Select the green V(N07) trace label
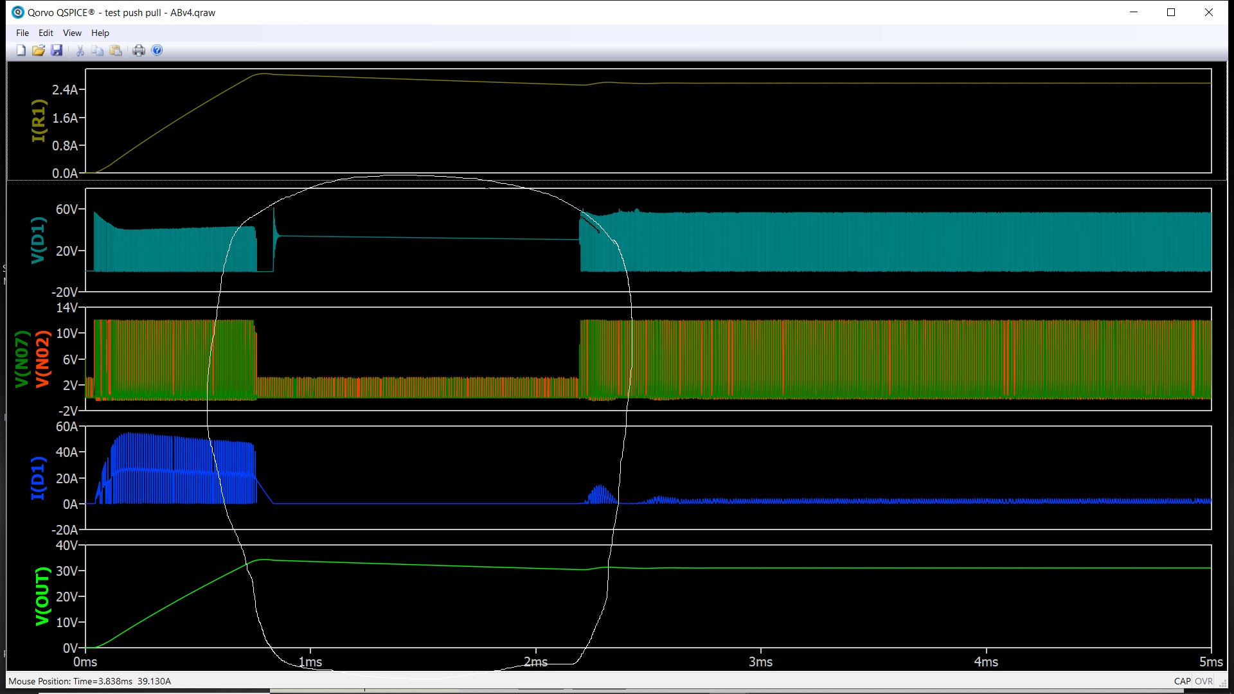The height and width of the screenshot is (694, 1234). (22, 359)
